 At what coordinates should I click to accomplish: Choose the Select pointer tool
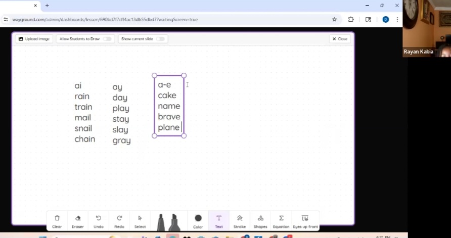pyautogui.click(x=140, y=221)
